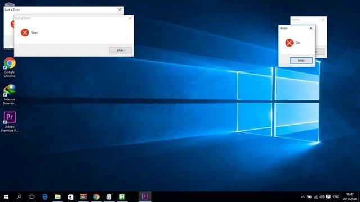The image size is (360, 202).
Task: Click the red error icon beside Error text
Action: (x=25, y=33)
